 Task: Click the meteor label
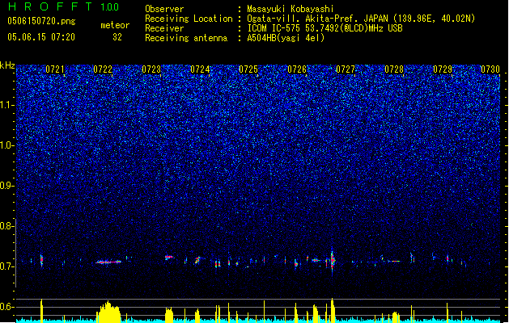[115, 25]
